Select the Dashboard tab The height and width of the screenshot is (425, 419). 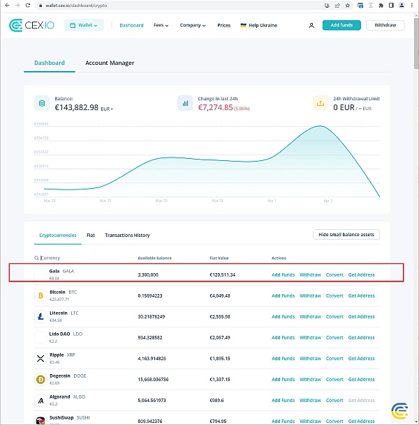50,63
